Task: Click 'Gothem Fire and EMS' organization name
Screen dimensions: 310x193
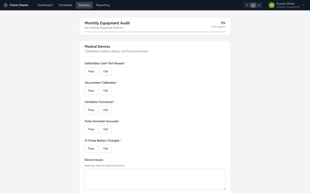Action: pos(288,7)
